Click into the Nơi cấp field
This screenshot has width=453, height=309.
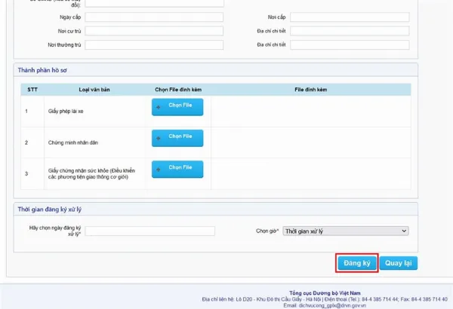pyautogui.click(x=349, y=17)
